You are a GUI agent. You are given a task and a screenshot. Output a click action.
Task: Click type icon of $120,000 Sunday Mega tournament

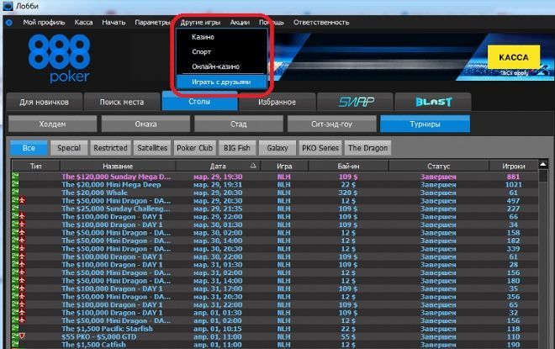(x=15, y=177)
